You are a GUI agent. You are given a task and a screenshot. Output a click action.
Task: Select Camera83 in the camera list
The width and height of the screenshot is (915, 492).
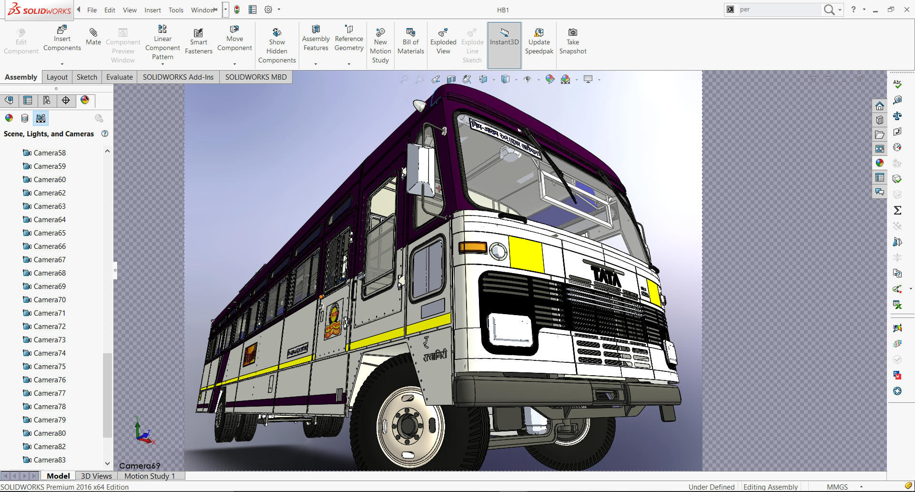click(44, 460)
